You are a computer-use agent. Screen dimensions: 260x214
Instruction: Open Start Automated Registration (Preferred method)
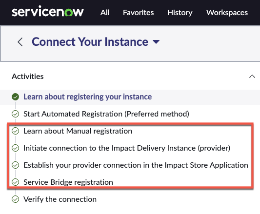click(106, 114)
